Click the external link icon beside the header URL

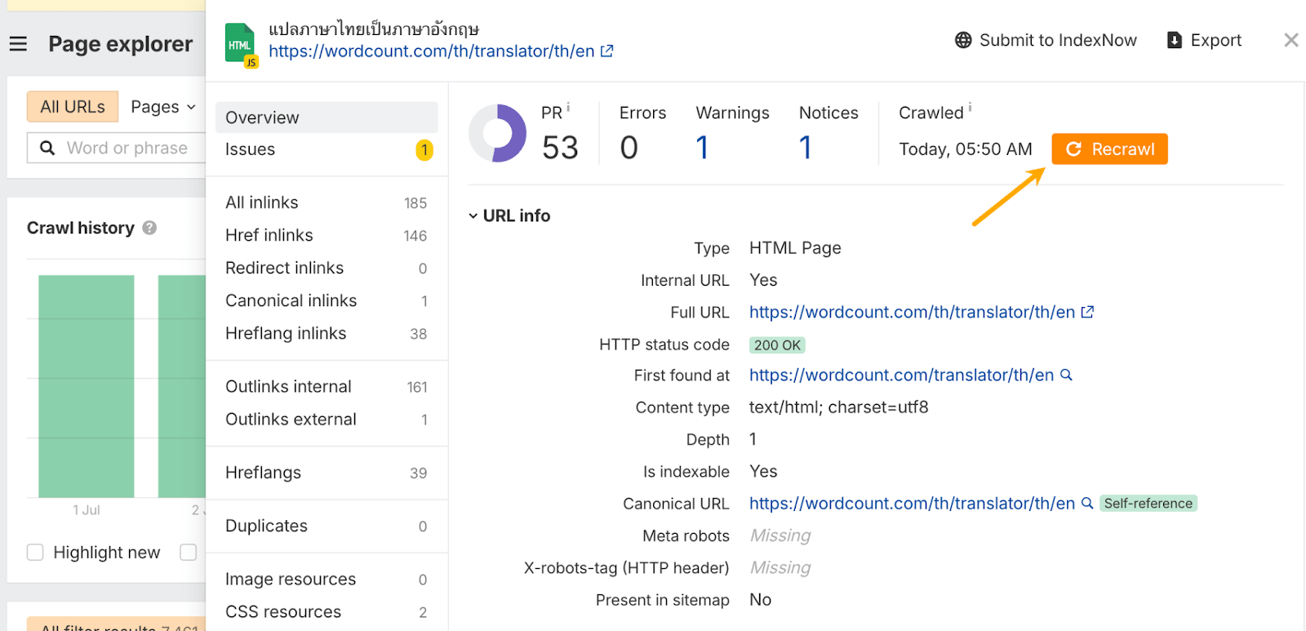[606, 51]
